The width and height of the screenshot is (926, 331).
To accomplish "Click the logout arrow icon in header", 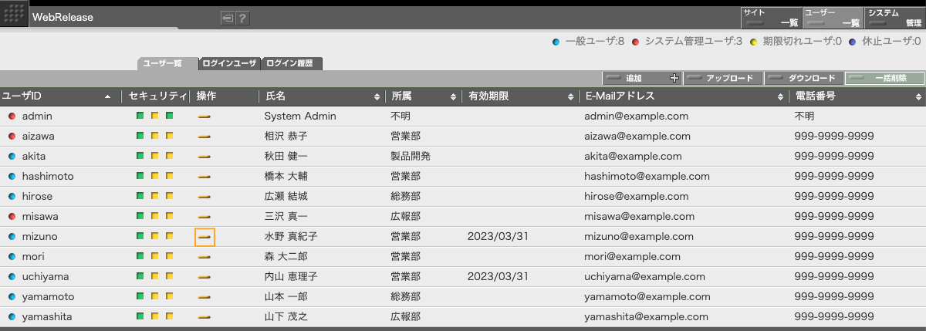I will coord(227,18).
